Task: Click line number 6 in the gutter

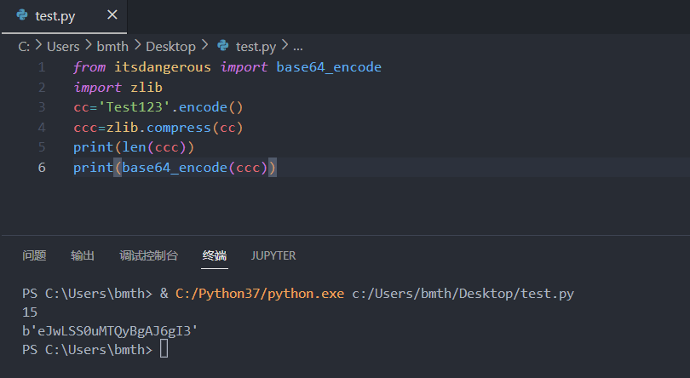Action: point(42,168)
